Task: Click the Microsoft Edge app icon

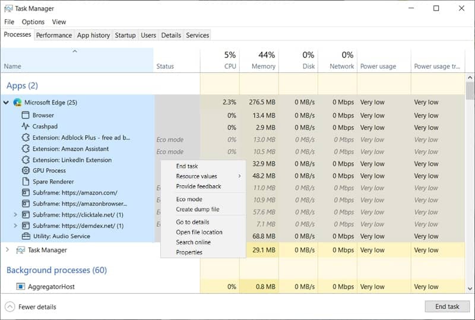Action: click(x=17, y=103)
